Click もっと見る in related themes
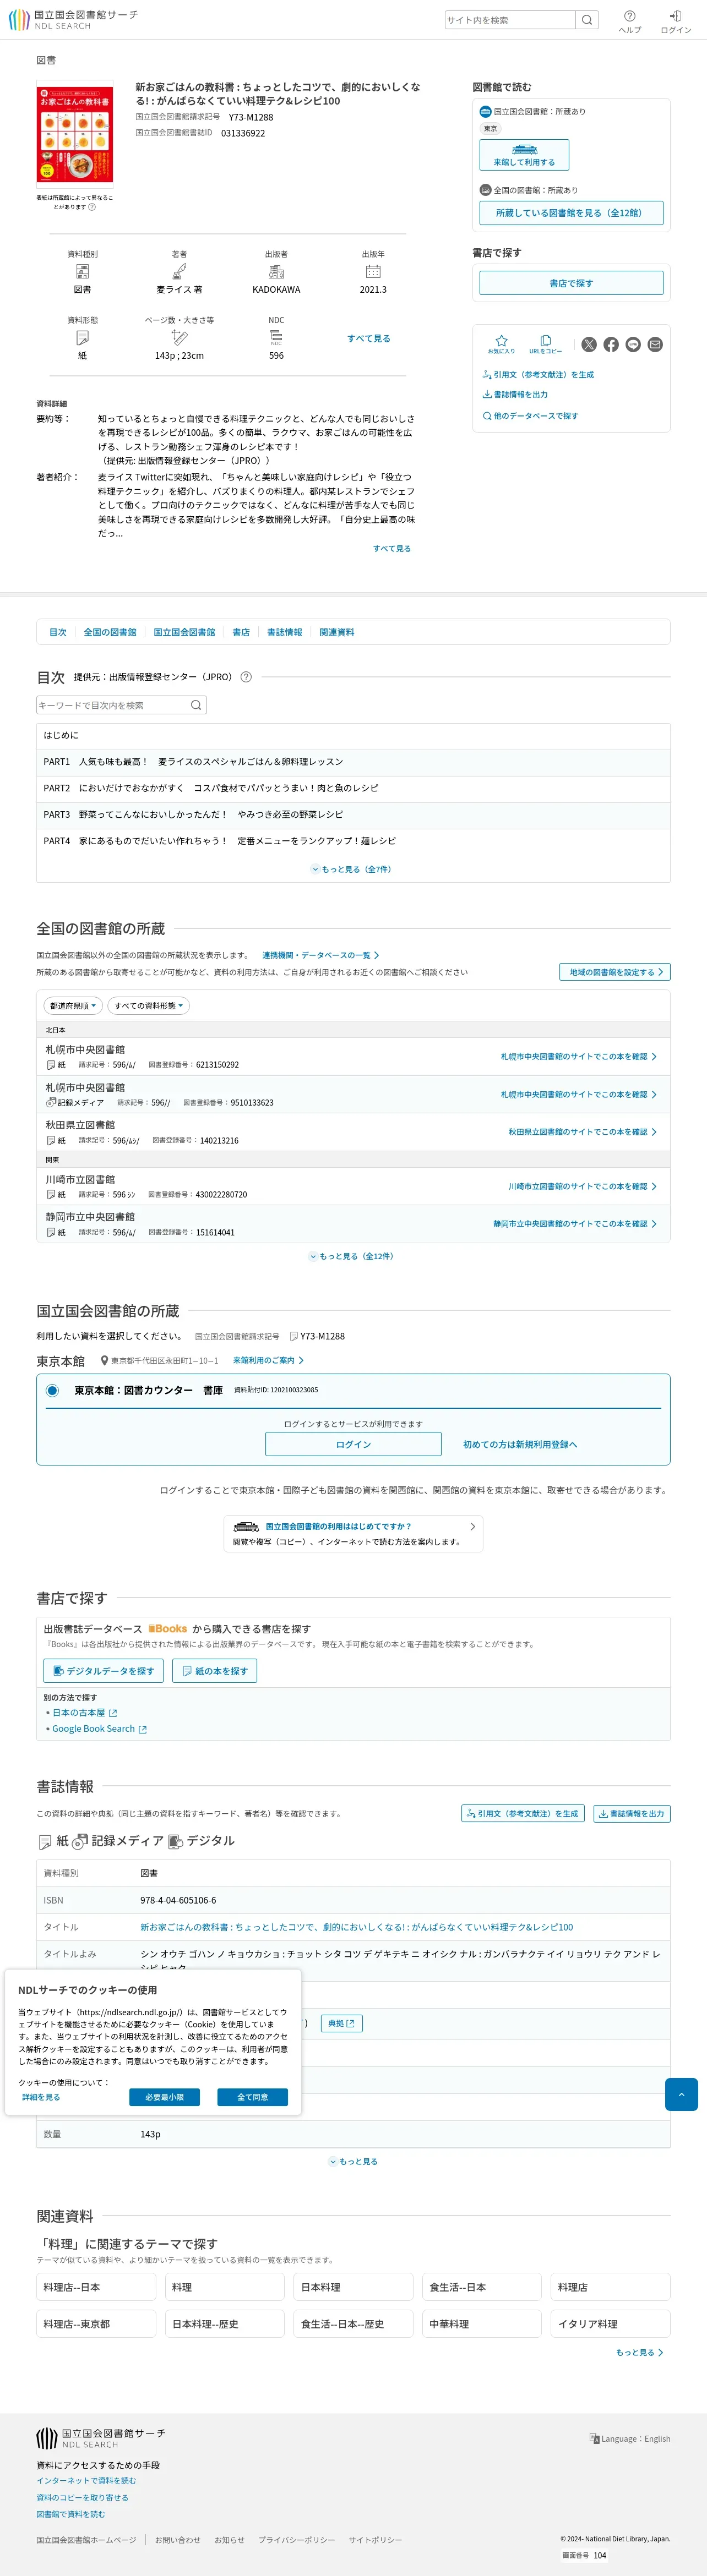The image size is (707, 2576). [640, 2352]
